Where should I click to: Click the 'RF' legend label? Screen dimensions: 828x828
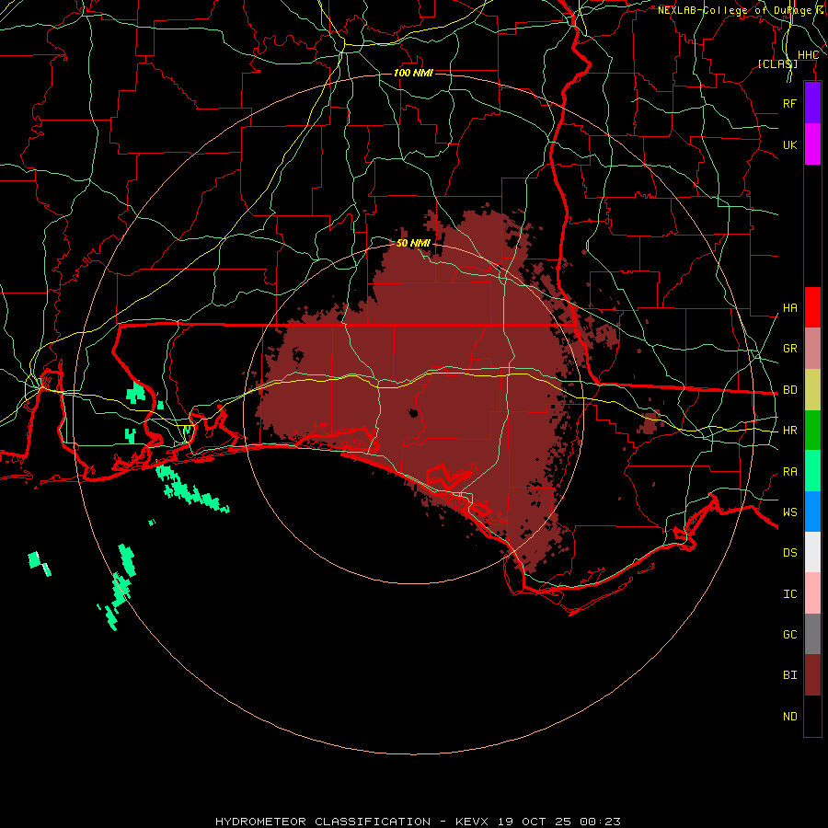click(x=789, y=103)
